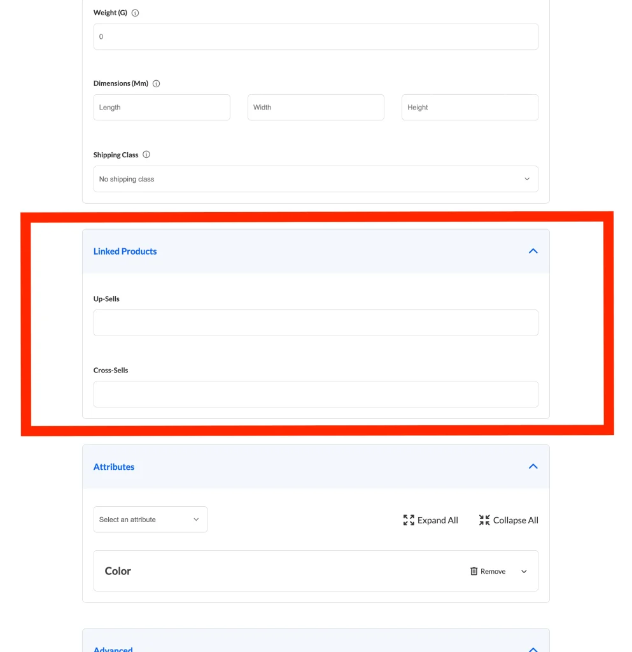This screenshot has height=652, width=632.
Task: Collapse the Attributes section chevron
Action: point(533,467)
